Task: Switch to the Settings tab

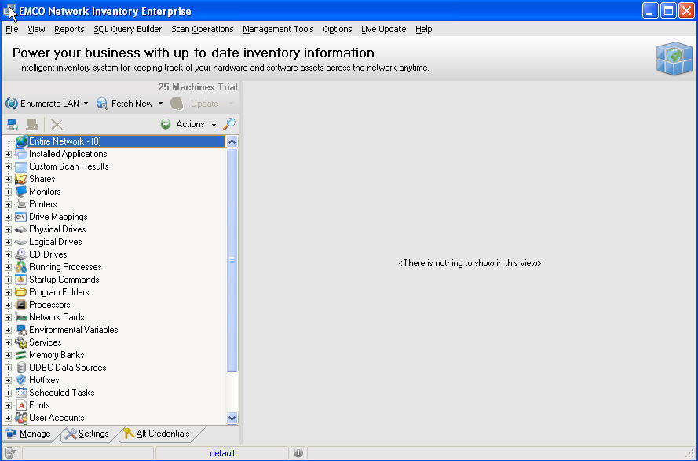Action: 87,433
